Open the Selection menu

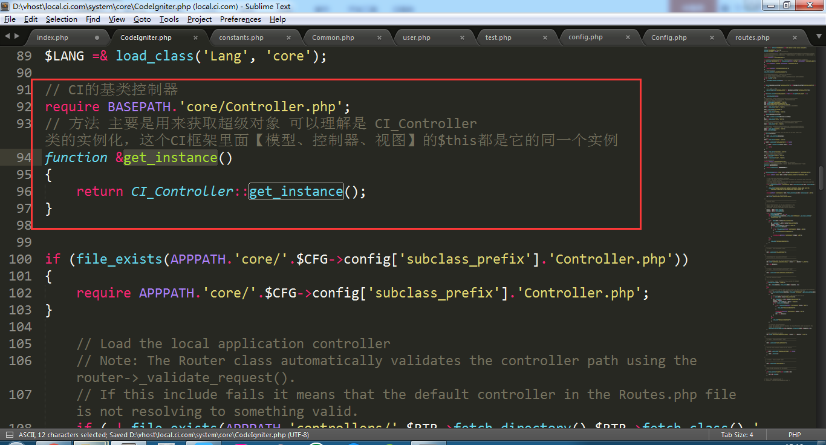coord(62,19)
